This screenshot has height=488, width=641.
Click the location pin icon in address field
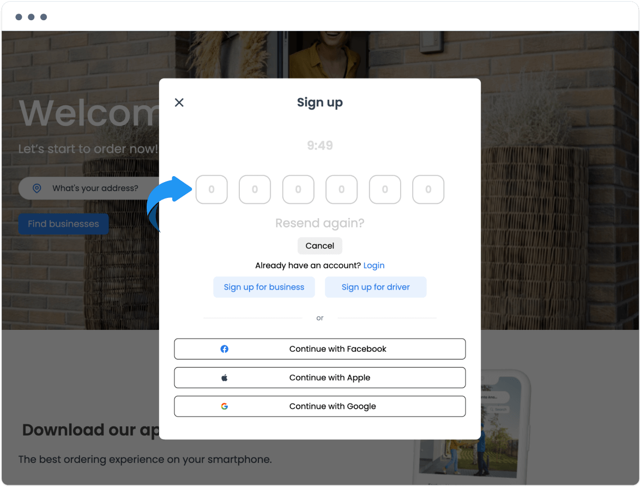[37, 188]
